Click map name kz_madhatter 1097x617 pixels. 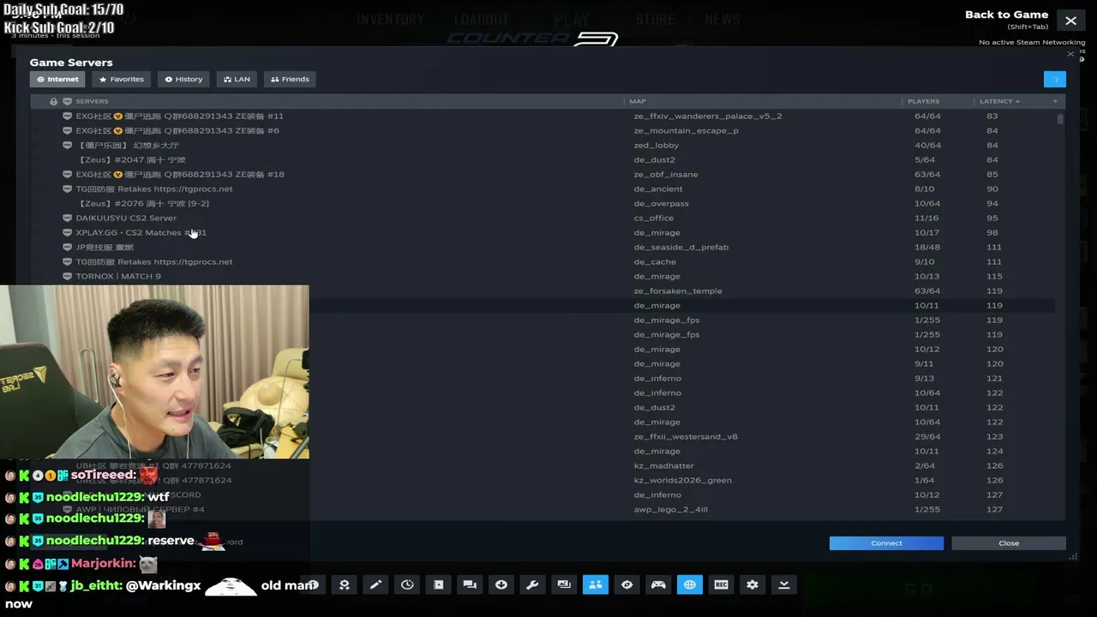[x=663, y=465]
